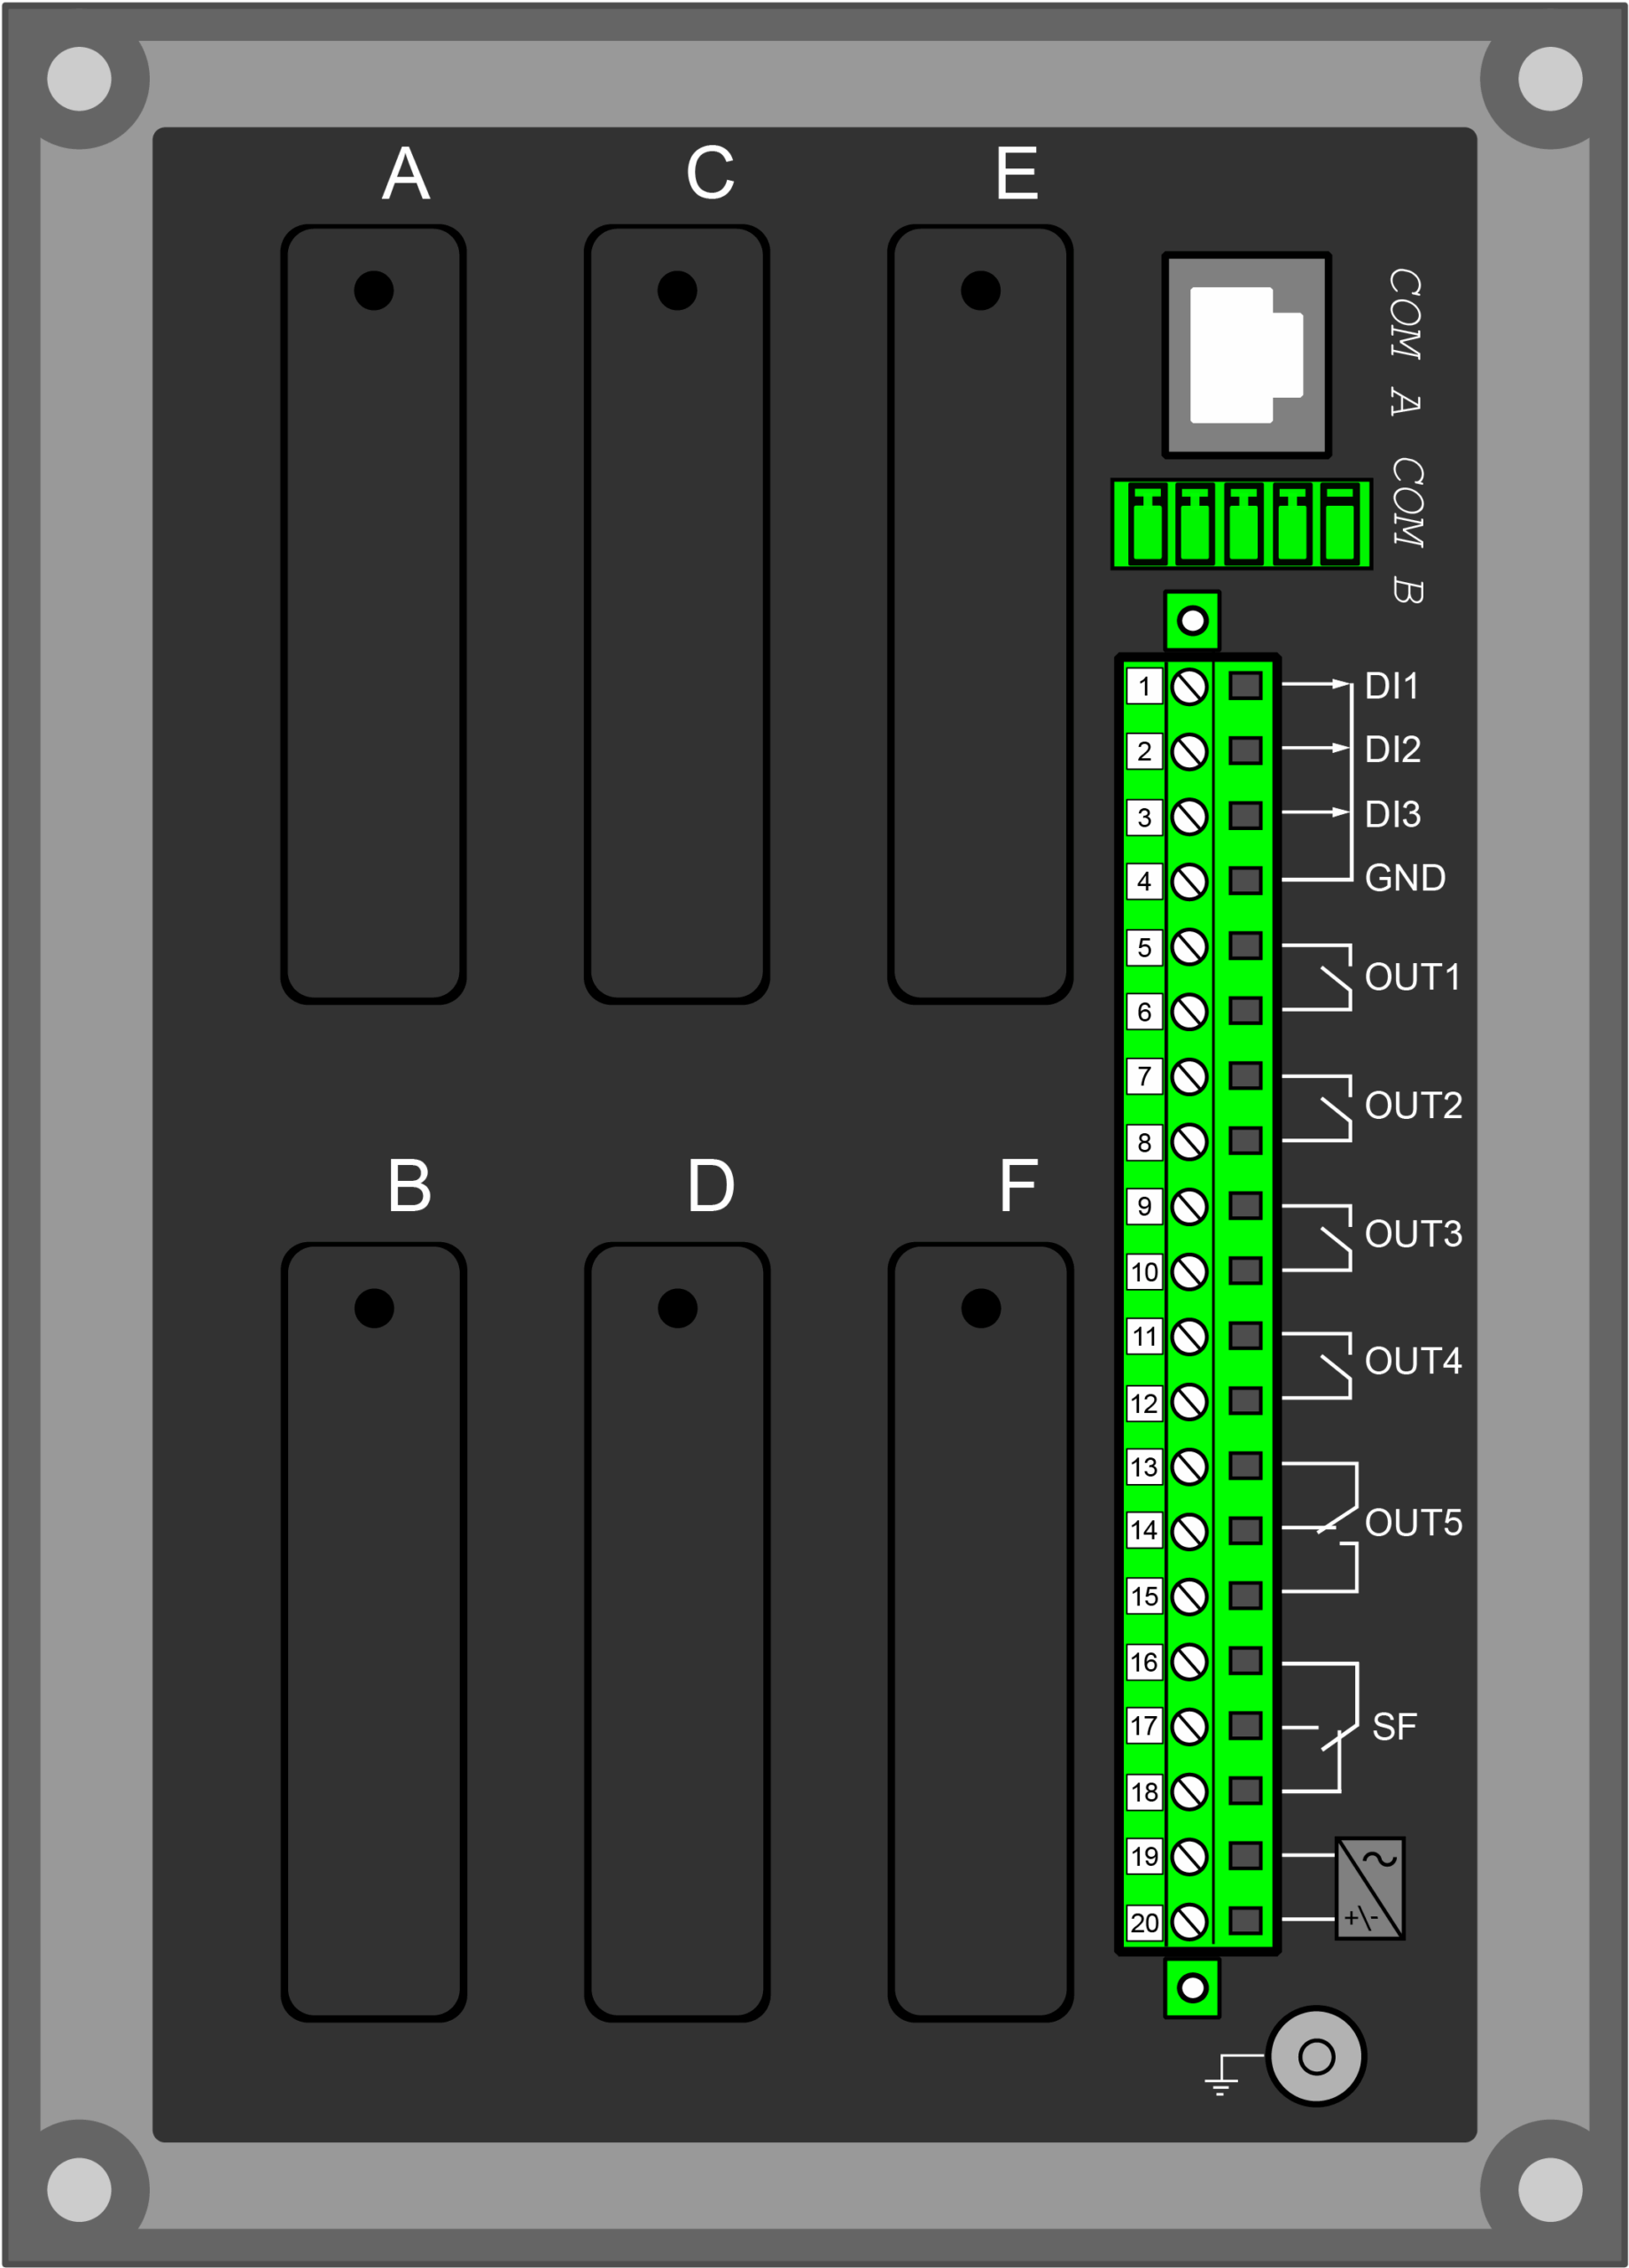Click the OUT5 label
This screenshot has height=2268, width=1629.
point(1413,1523)
